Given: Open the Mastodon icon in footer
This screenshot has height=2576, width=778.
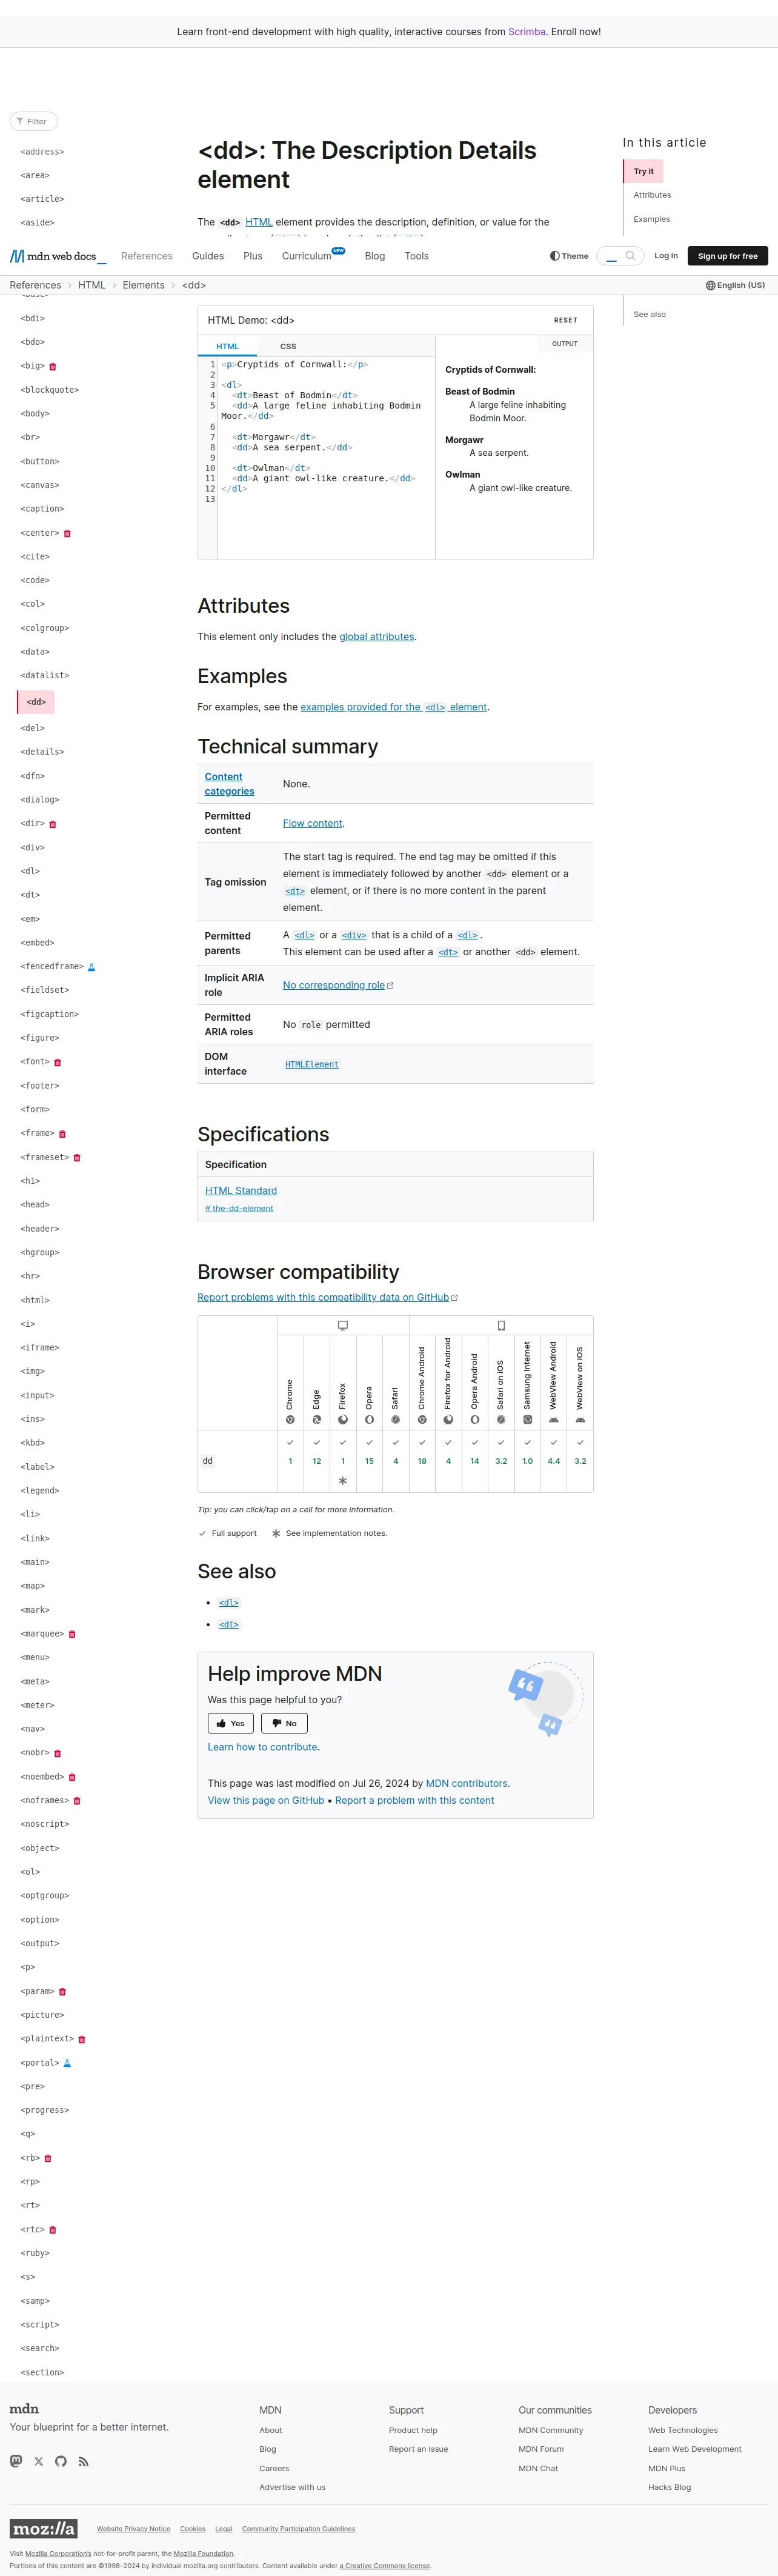Looking at the screenshot, I should pos(16,2461).
